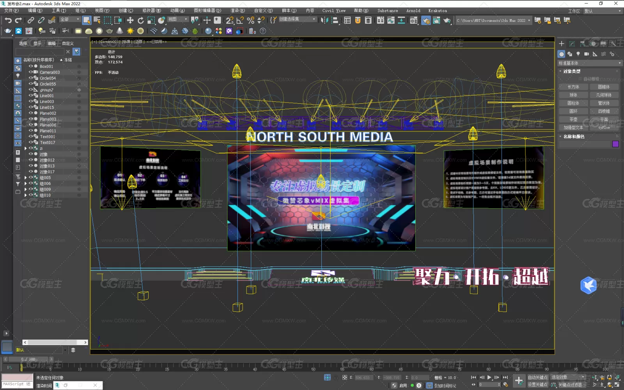This screenshot has height=390, width=624.
Task: Hide the Circle054 object
Action: pos(31,78)
